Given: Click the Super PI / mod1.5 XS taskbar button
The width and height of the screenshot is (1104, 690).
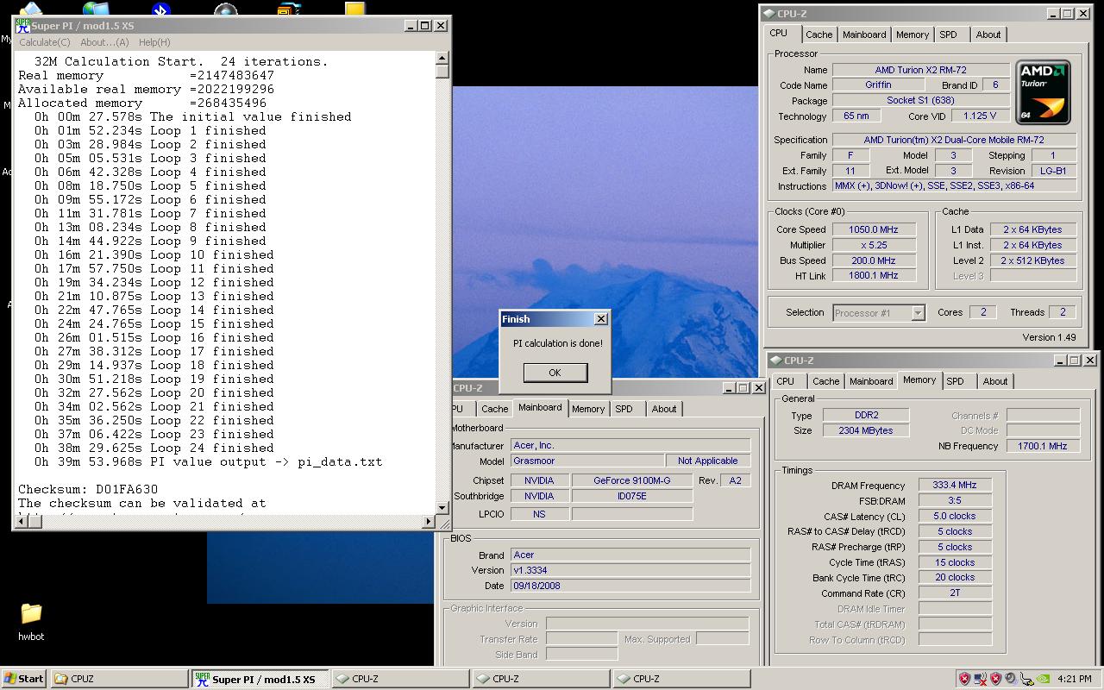Looking at the screenshot, I should [x=260, y=679].
